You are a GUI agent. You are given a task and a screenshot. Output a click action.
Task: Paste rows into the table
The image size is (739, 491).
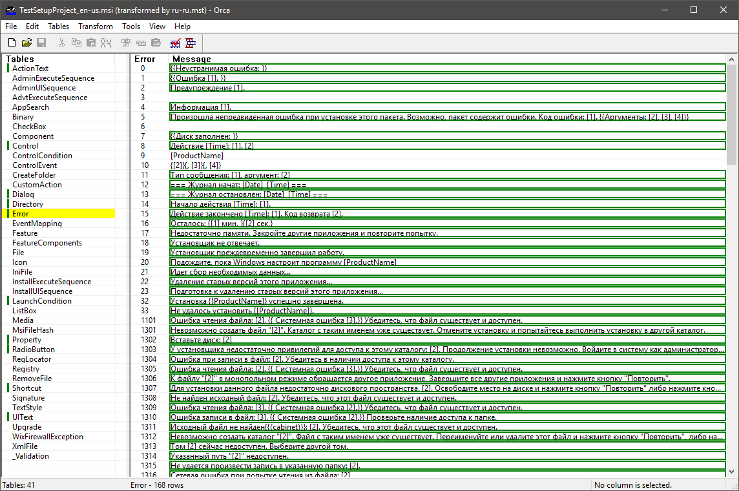pyautogui.click(x=92, y=43)
